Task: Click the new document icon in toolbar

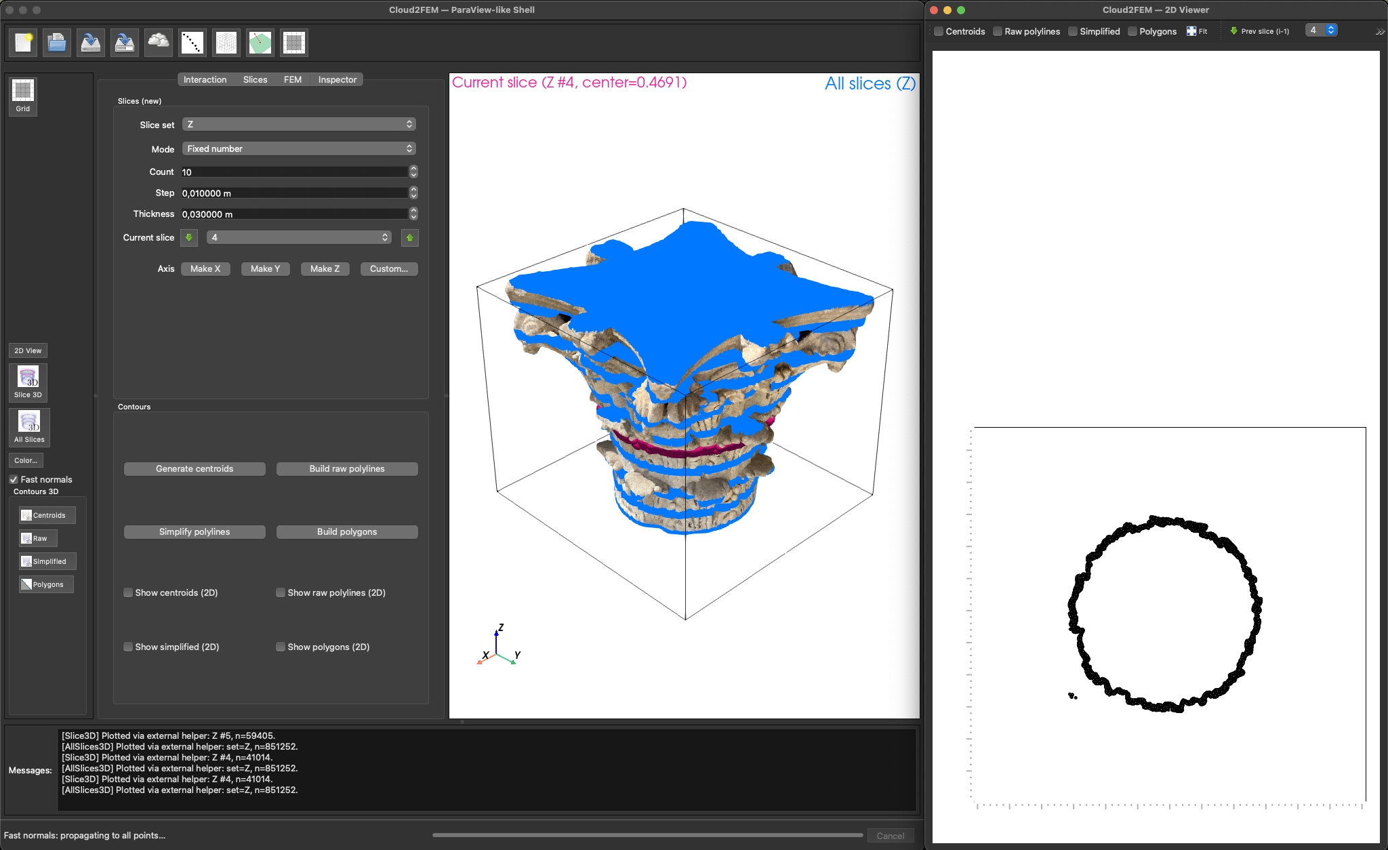Action: coord(23,43)
